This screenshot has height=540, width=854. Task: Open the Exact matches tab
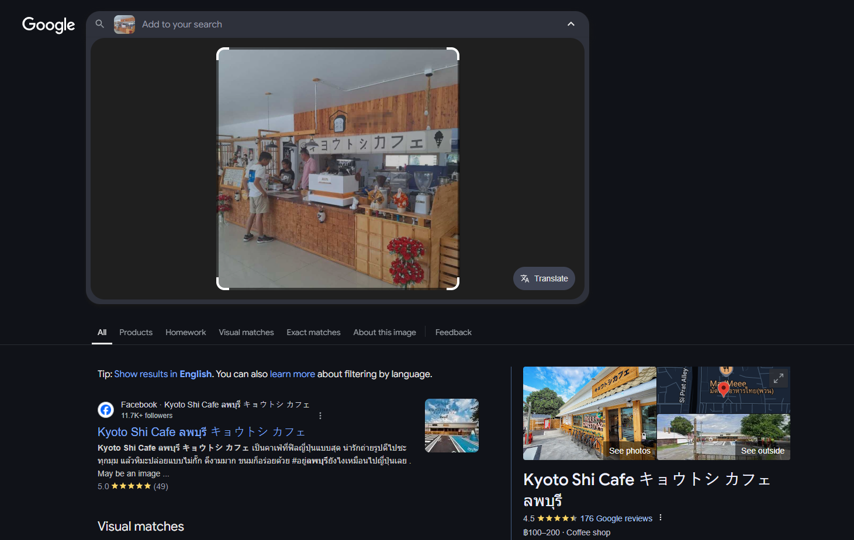point(313,332)
